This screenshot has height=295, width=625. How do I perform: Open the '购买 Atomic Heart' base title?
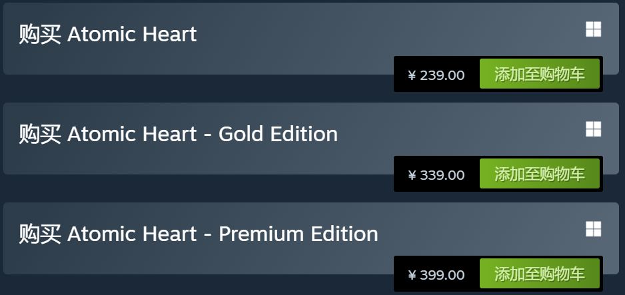(108, 34)
